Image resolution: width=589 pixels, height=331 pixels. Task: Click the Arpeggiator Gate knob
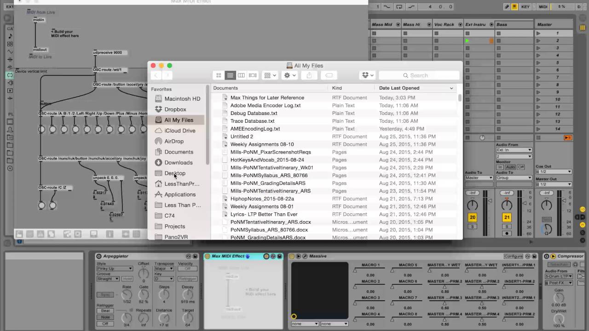tap(144, 294)
